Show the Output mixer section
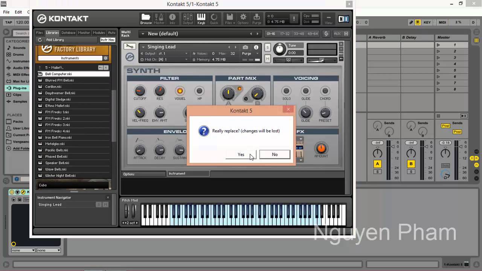This screenshot has width=482, height=271. coord(188,19)
